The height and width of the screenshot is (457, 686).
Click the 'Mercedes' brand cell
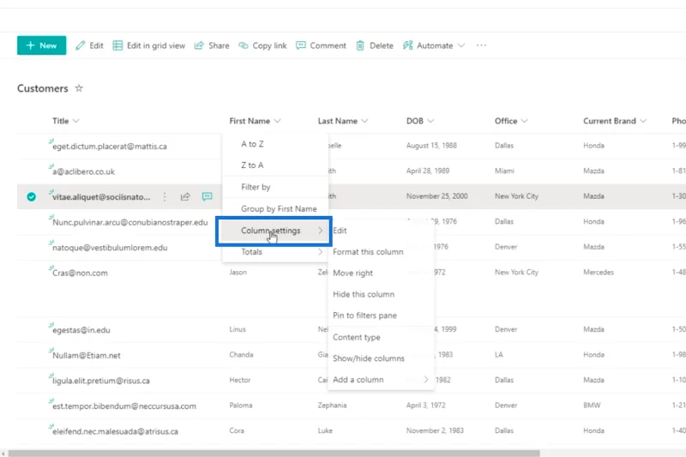598,272
